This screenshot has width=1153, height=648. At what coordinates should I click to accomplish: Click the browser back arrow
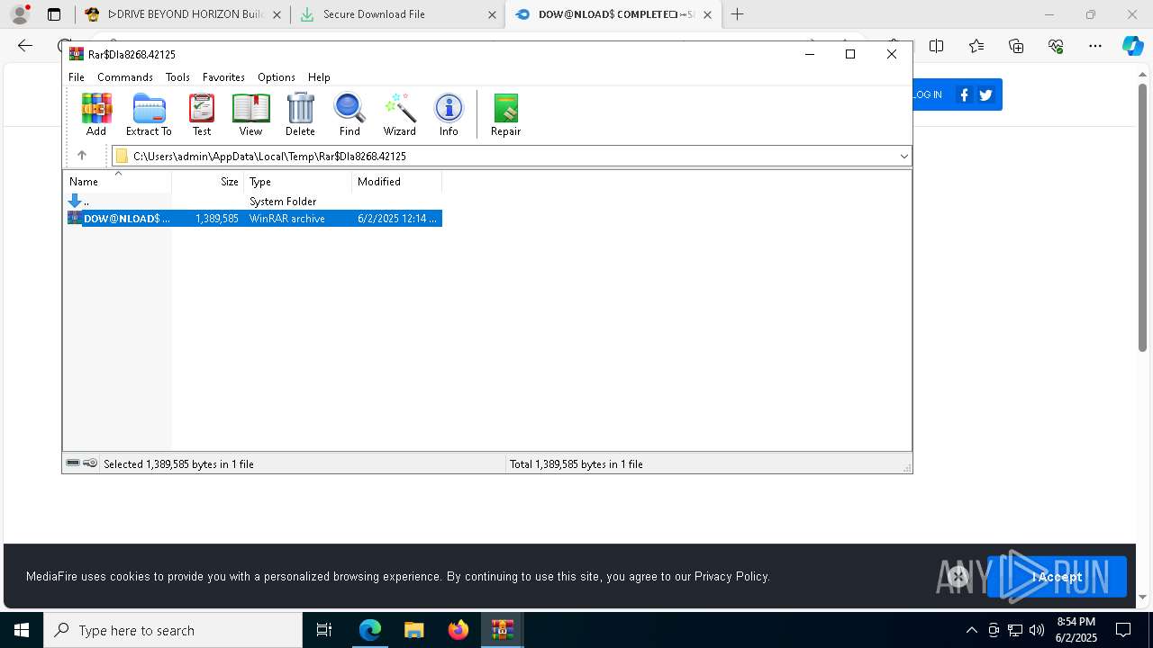[25, 46]
